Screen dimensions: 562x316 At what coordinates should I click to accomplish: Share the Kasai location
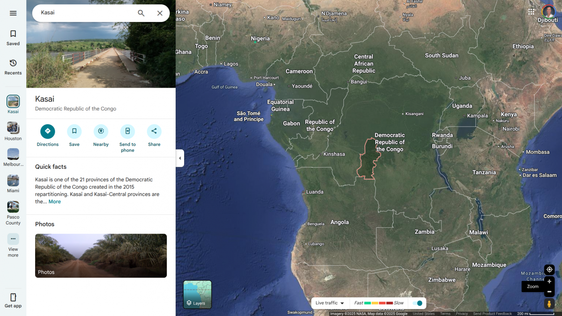pos(154,131)
